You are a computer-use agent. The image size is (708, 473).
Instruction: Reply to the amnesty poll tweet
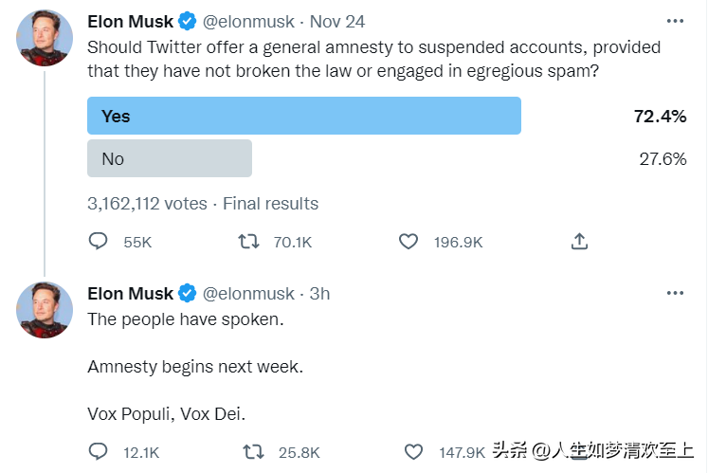tap(98, 242)
